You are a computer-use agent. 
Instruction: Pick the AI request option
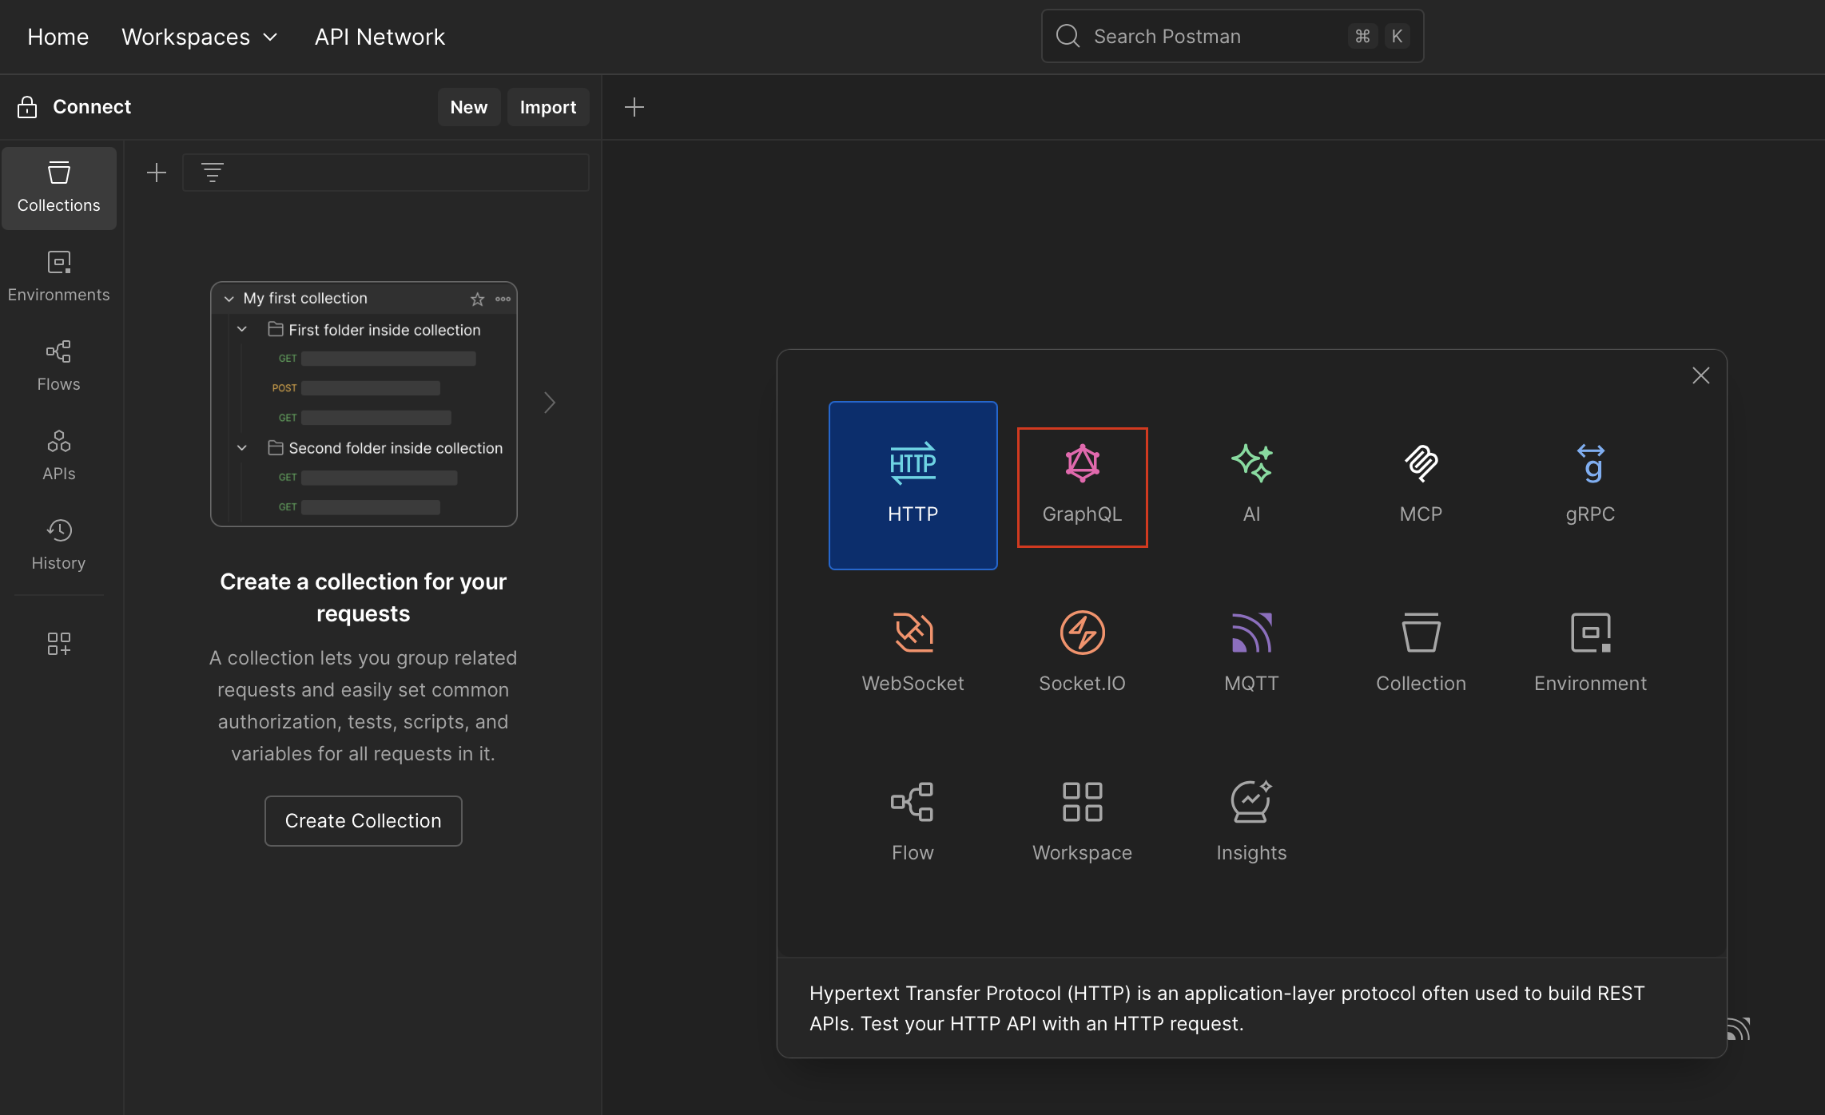(1251, 485)
